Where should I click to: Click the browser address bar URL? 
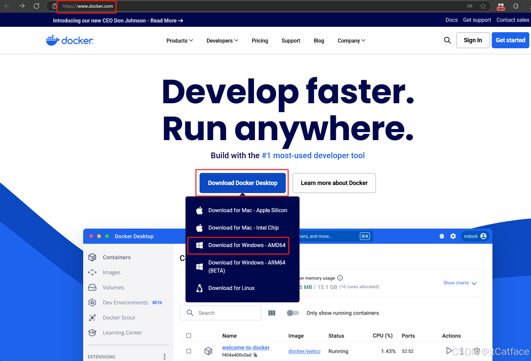point(88,6)
